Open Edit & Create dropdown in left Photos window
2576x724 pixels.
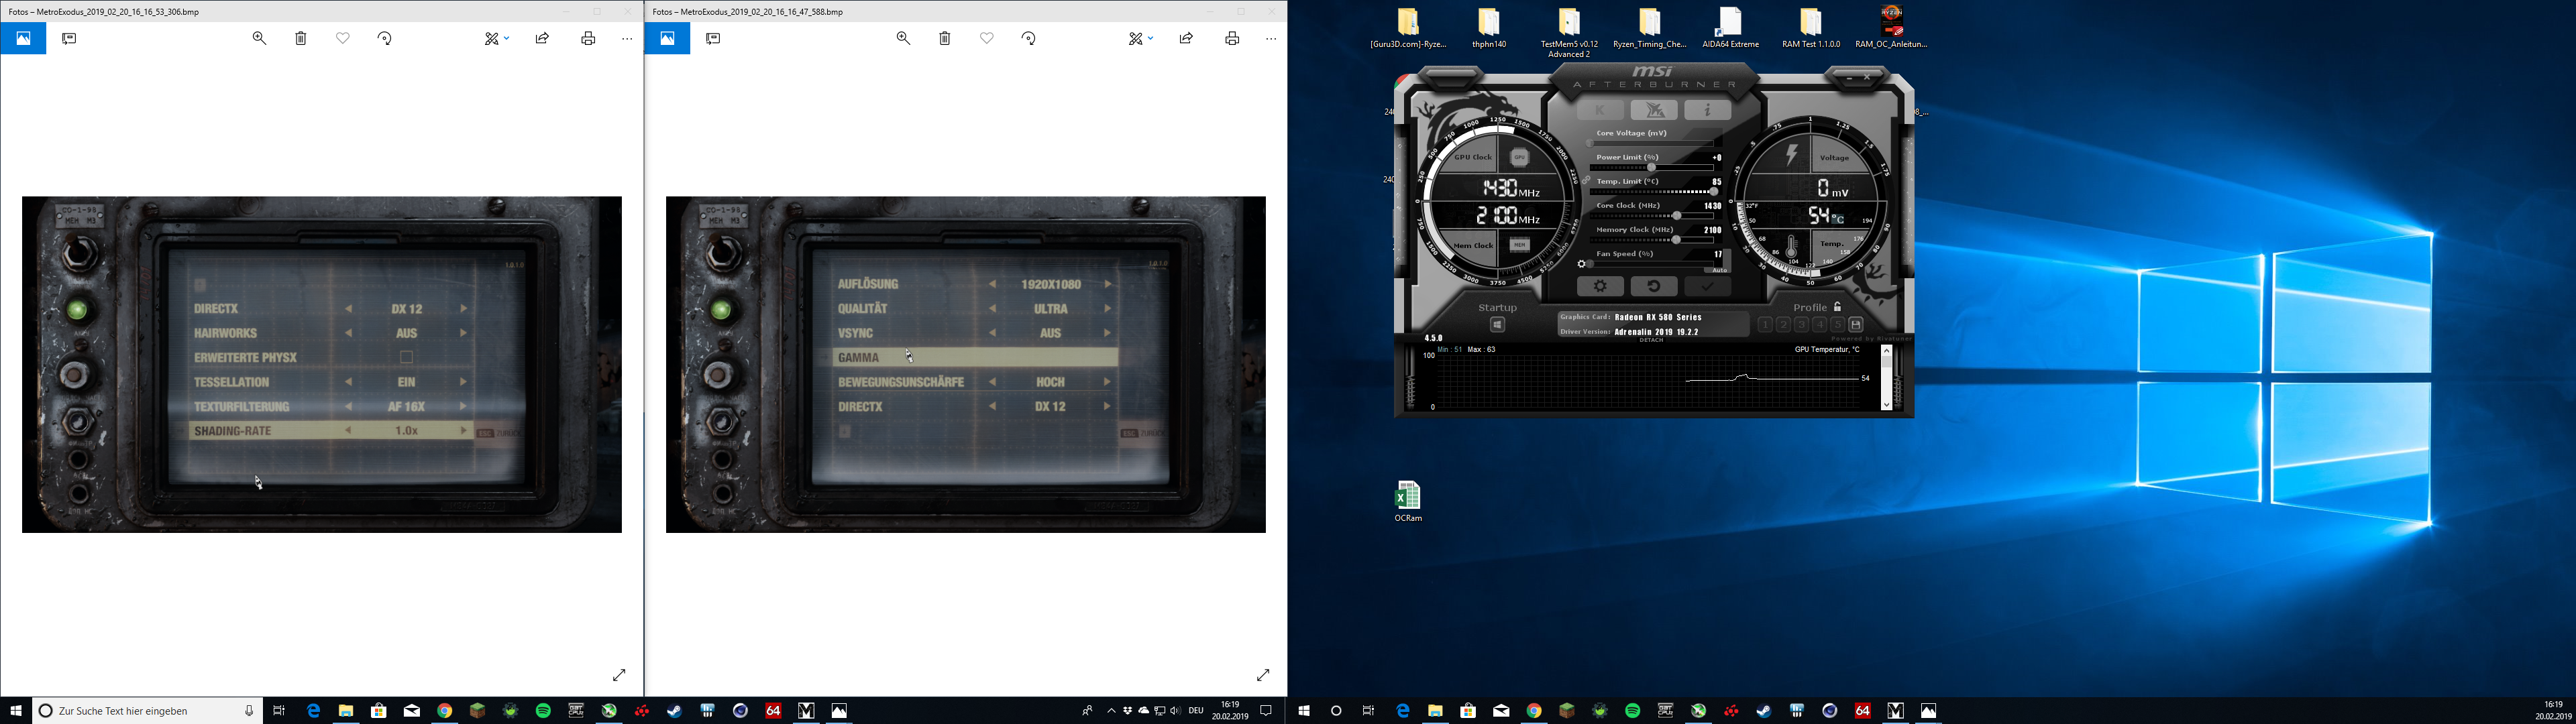click(497, 38)
